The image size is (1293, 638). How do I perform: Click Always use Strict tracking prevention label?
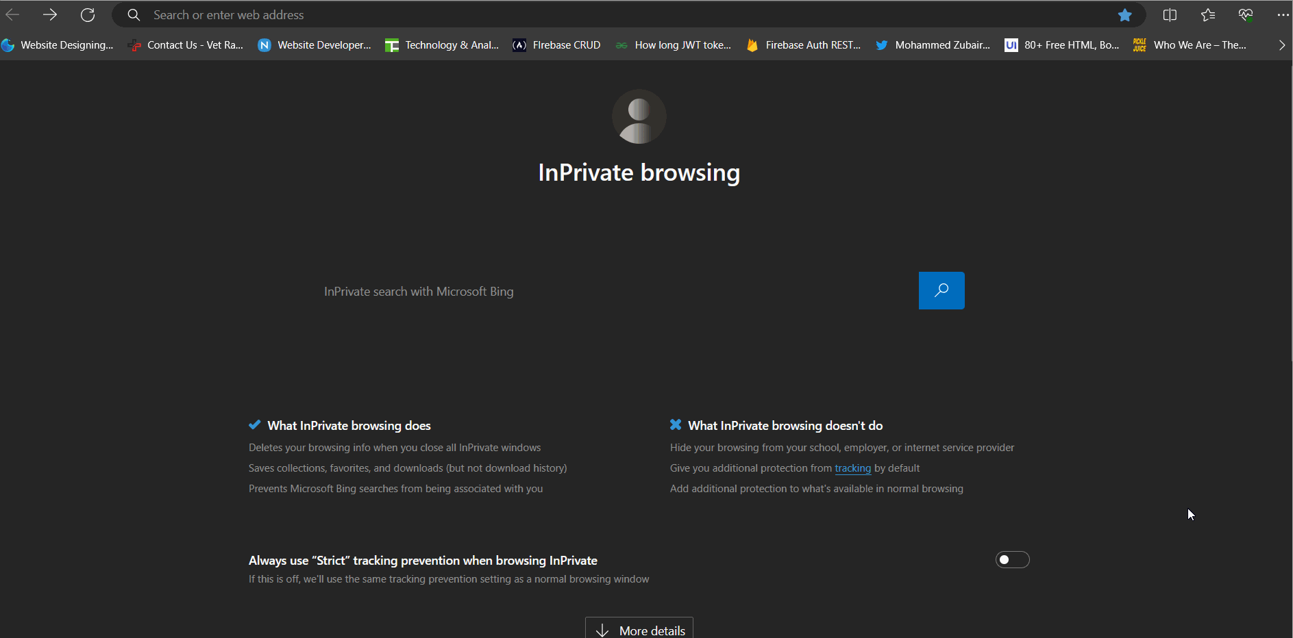(x=423, y=561)
